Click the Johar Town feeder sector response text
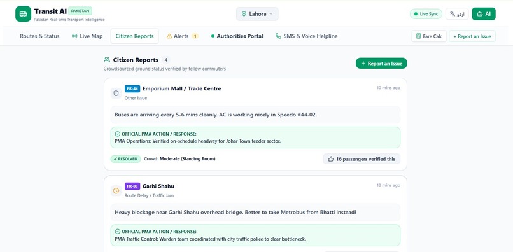Image resolution: width=513 pixels, height=252 pixels. click(x=197, y=141)
